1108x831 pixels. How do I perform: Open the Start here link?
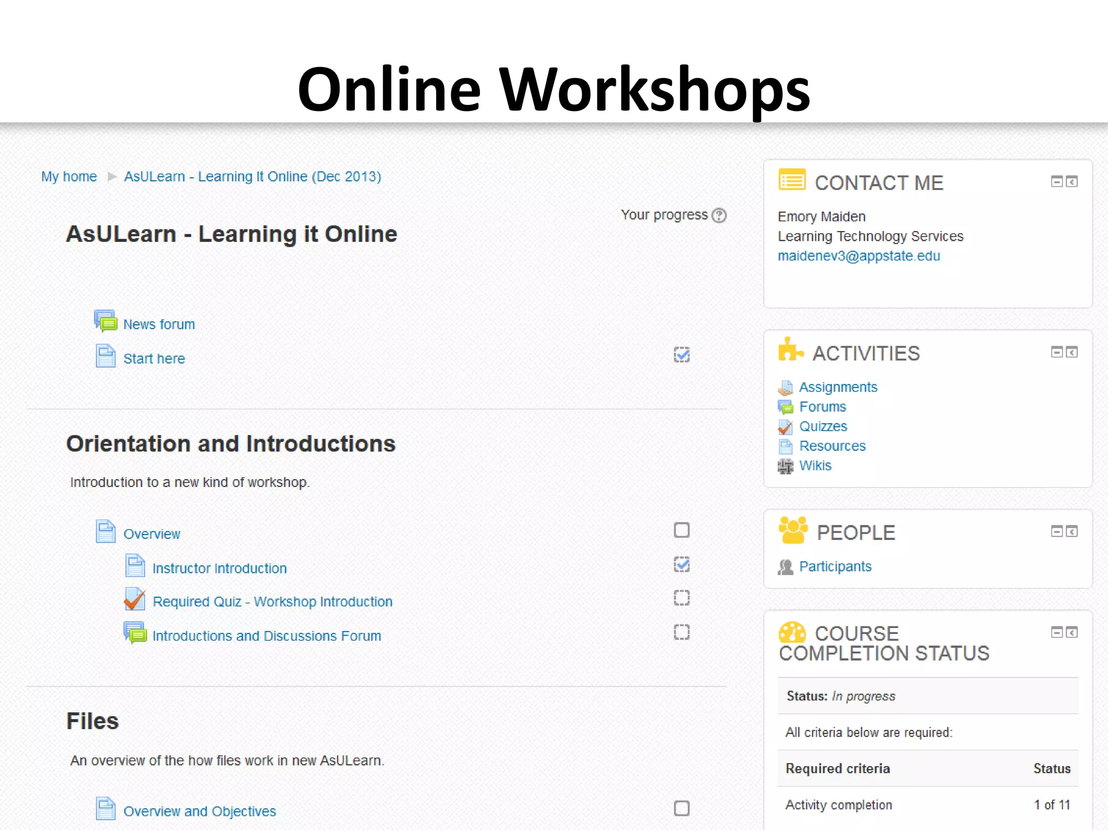[154, 359]
